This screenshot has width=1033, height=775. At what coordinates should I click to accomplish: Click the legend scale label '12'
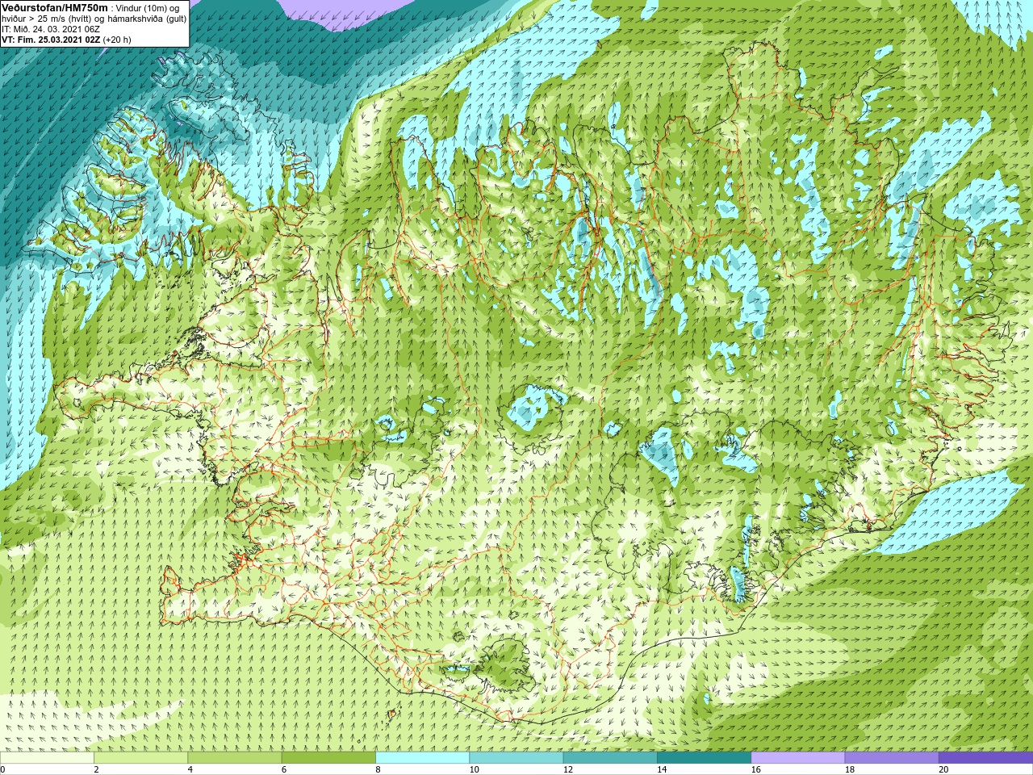tap(568, 769)
